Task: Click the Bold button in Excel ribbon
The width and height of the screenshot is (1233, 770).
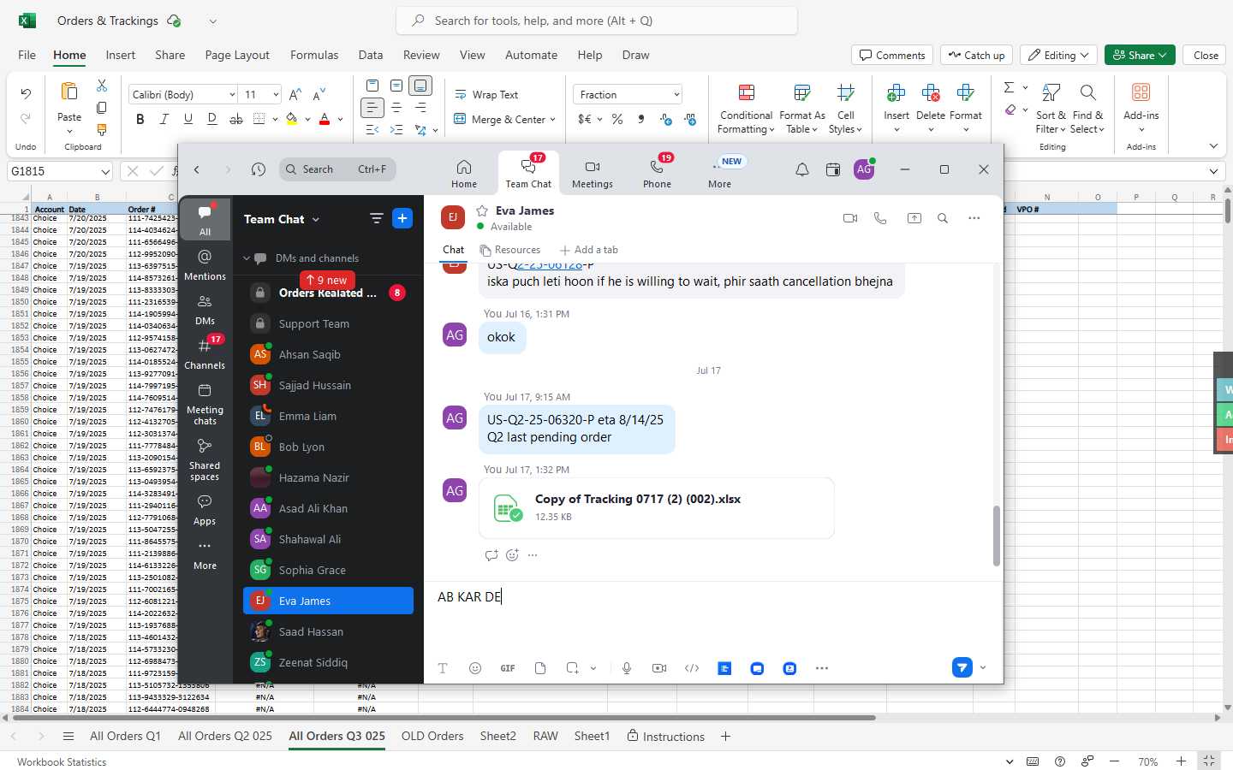Action: (140, 119)
